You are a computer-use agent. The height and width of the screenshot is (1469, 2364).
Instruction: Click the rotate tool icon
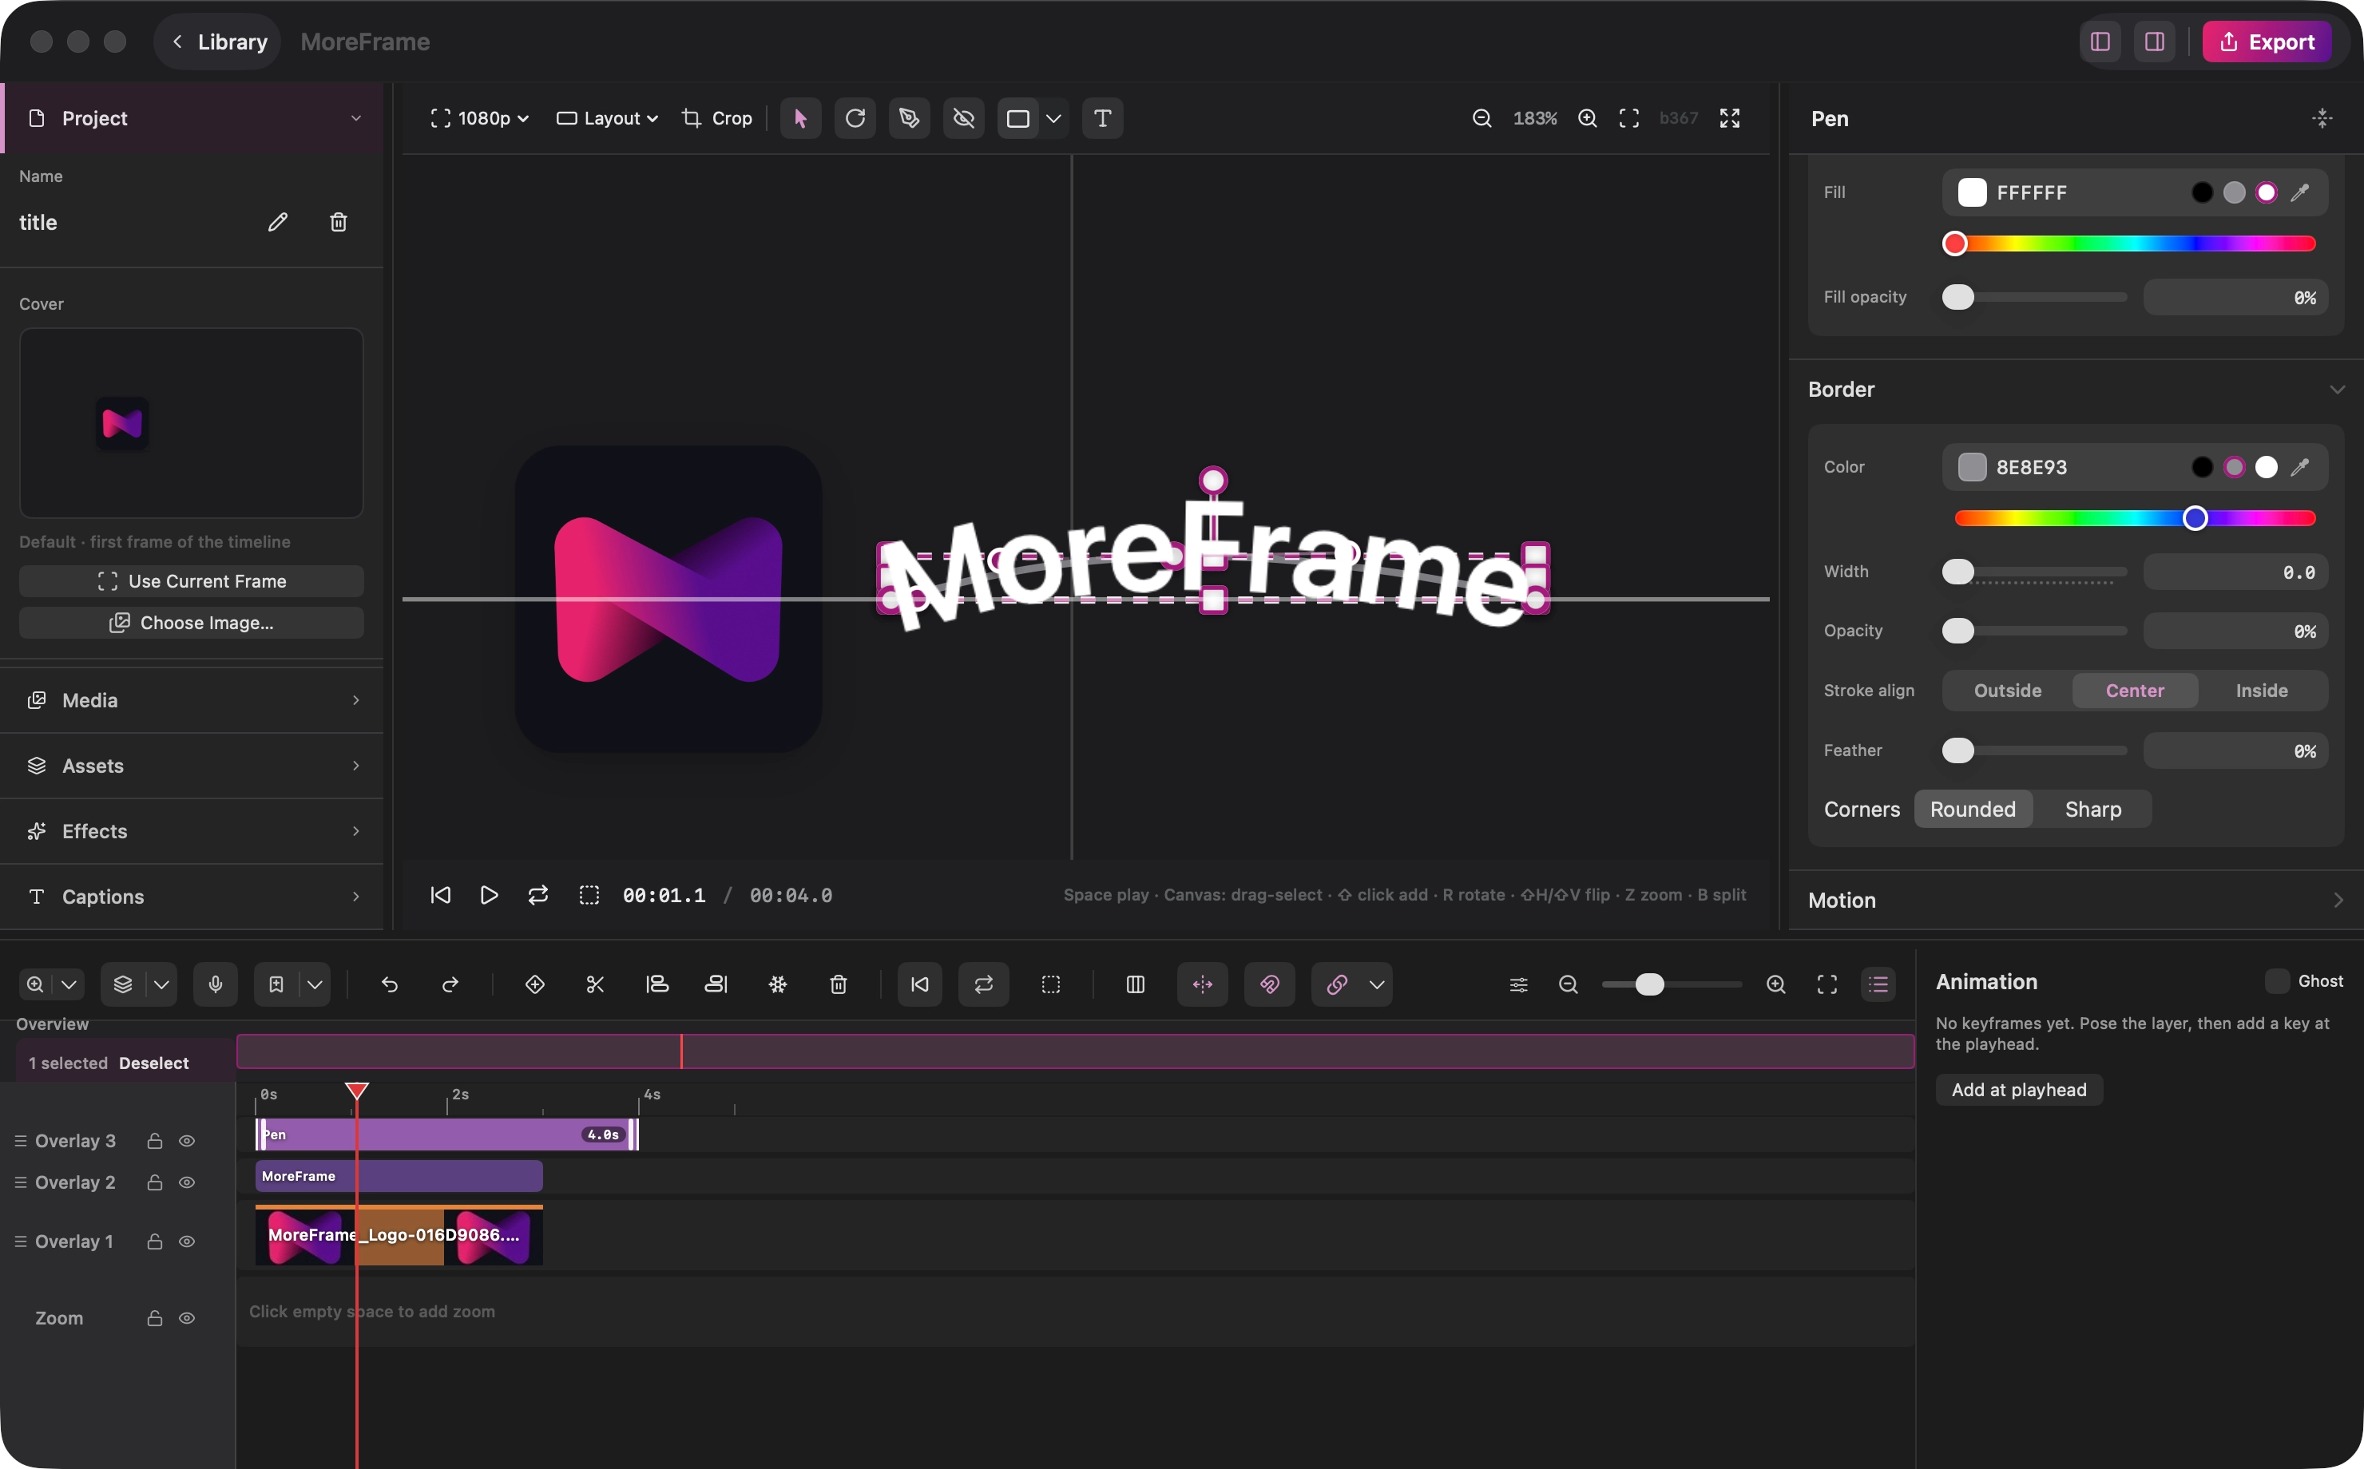coord(855,118)
